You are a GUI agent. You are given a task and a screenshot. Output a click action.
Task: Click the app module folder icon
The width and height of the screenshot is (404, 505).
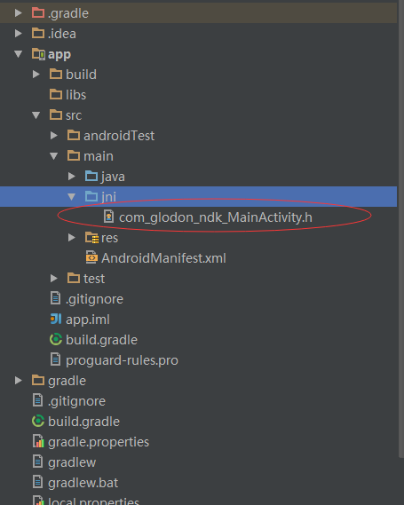[38, 54]
